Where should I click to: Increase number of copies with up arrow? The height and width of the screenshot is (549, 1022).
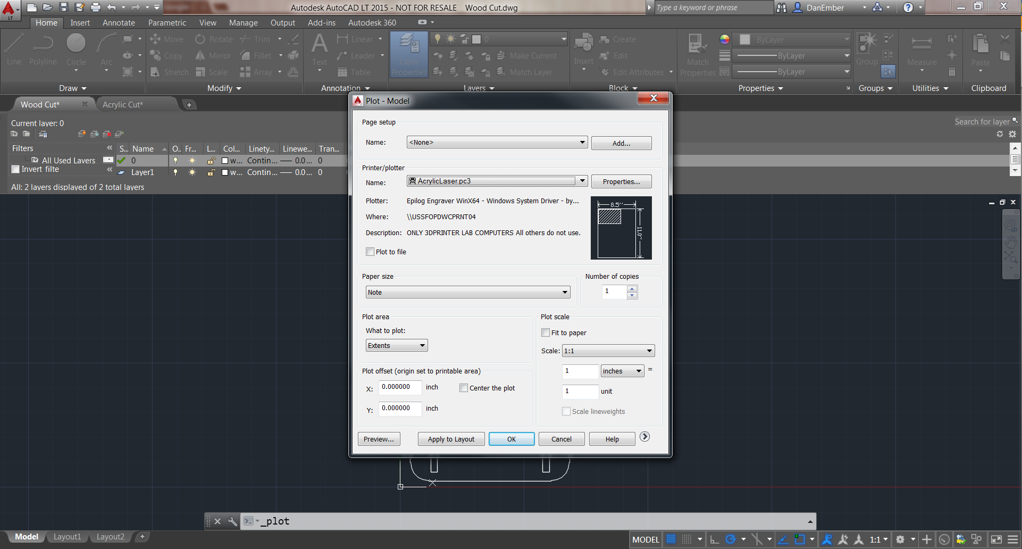pos(632,289)
